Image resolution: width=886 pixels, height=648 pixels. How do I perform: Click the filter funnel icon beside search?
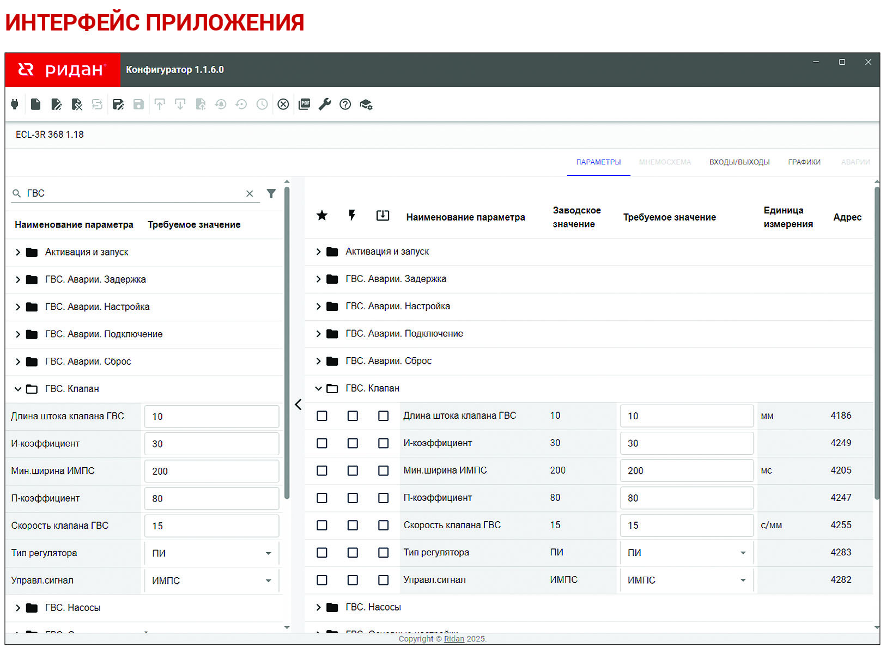tap(271, 193)
